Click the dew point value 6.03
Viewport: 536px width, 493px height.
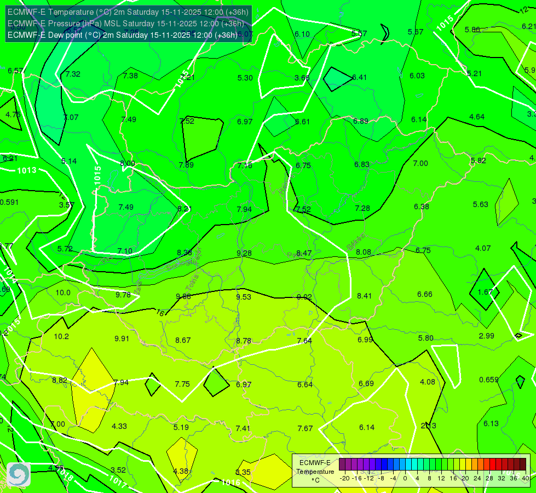click(x=417, y=76)
